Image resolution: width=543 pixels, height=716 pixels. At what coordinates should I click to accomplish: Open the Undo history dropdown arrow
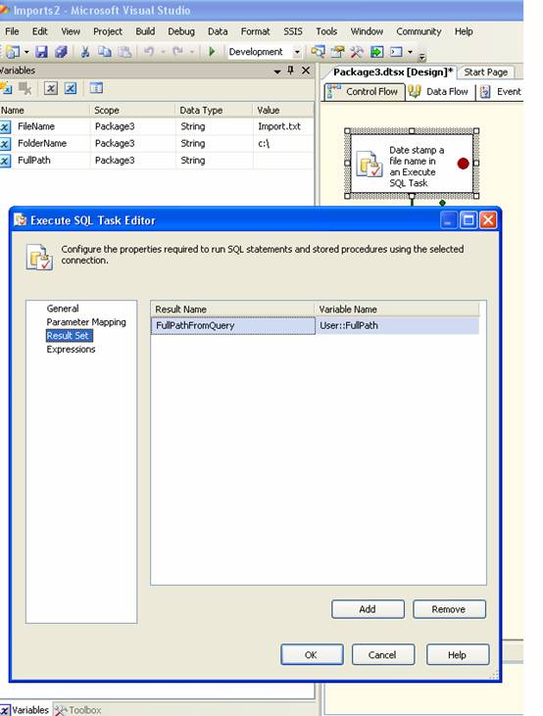[163, 52]
